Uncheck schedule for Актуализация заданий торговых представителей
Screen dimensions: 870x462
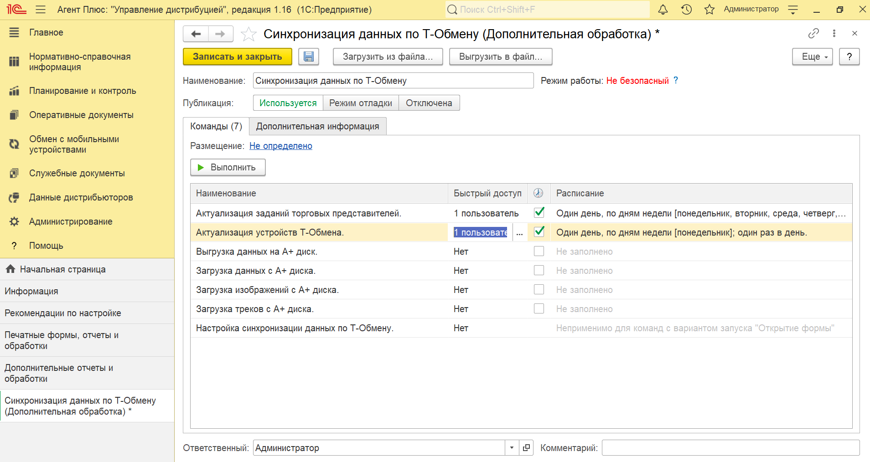pos(539,213)
